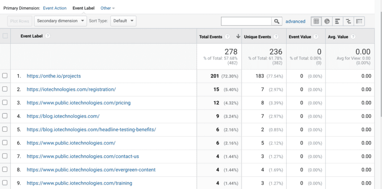Switch to the Data table view icon
Viewport: 382px width, 189px height.
(x=316, y=21)
